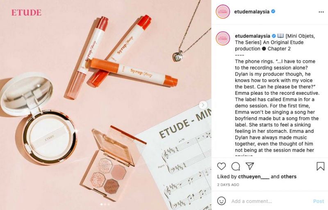Click the Post comment button
This screenshot has height=210, width=328.
pos(319,201)
